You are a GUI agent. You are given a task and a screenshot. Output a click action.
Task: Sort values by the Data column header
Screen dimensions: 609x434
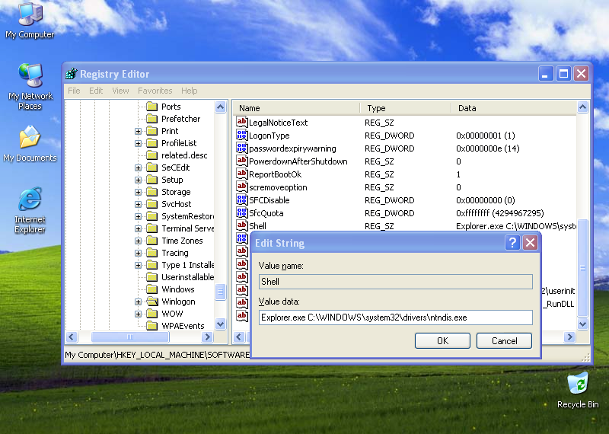(x=515, y=108)
